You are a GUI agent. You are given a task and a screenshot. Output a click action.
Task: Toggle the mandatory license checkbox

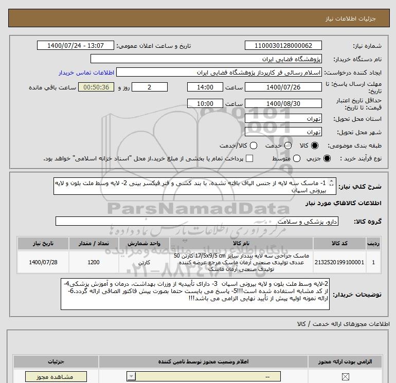[x=345, y=377]
